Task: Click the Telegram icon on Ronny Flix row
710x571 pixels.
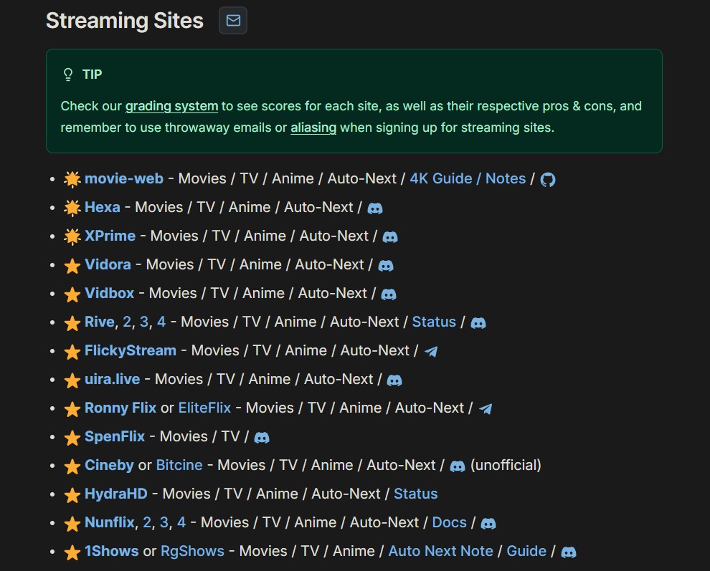Action: point(486,408)
